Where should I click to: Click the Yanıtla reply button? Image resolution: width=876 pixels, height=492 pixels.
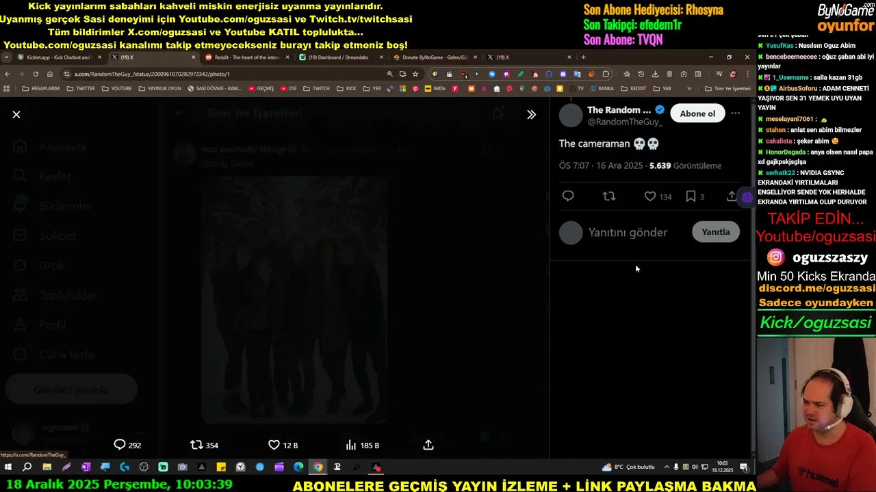(716, 232)
